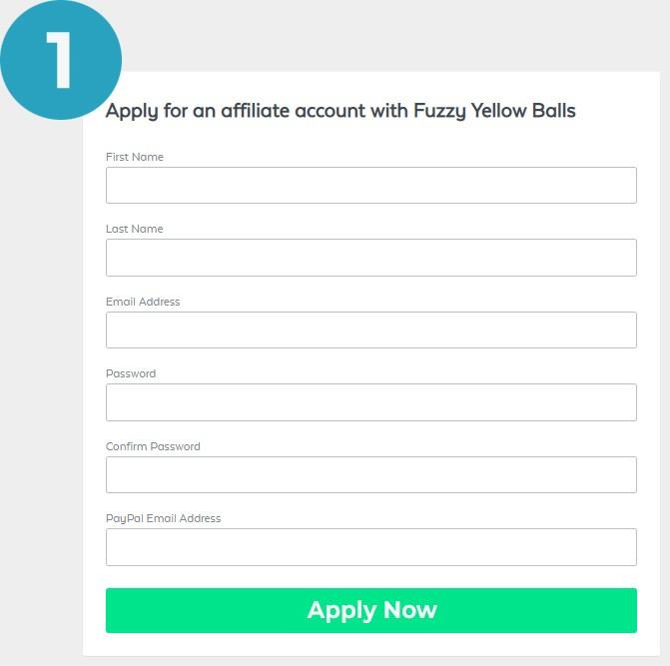The width and height of the screenshot is (670, 666).
Task: Click into the Password field
Action: pyautogui.click(x=370, y=402)
